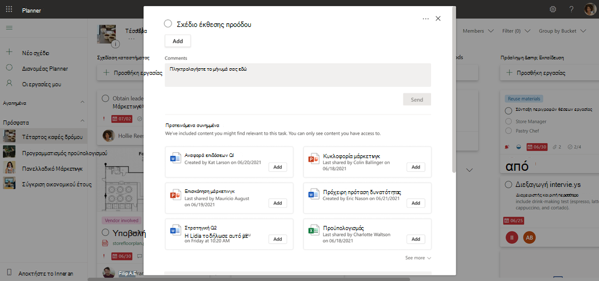
Task: Click the board horizontal scrollbar
Action: [x=248, y=279]
